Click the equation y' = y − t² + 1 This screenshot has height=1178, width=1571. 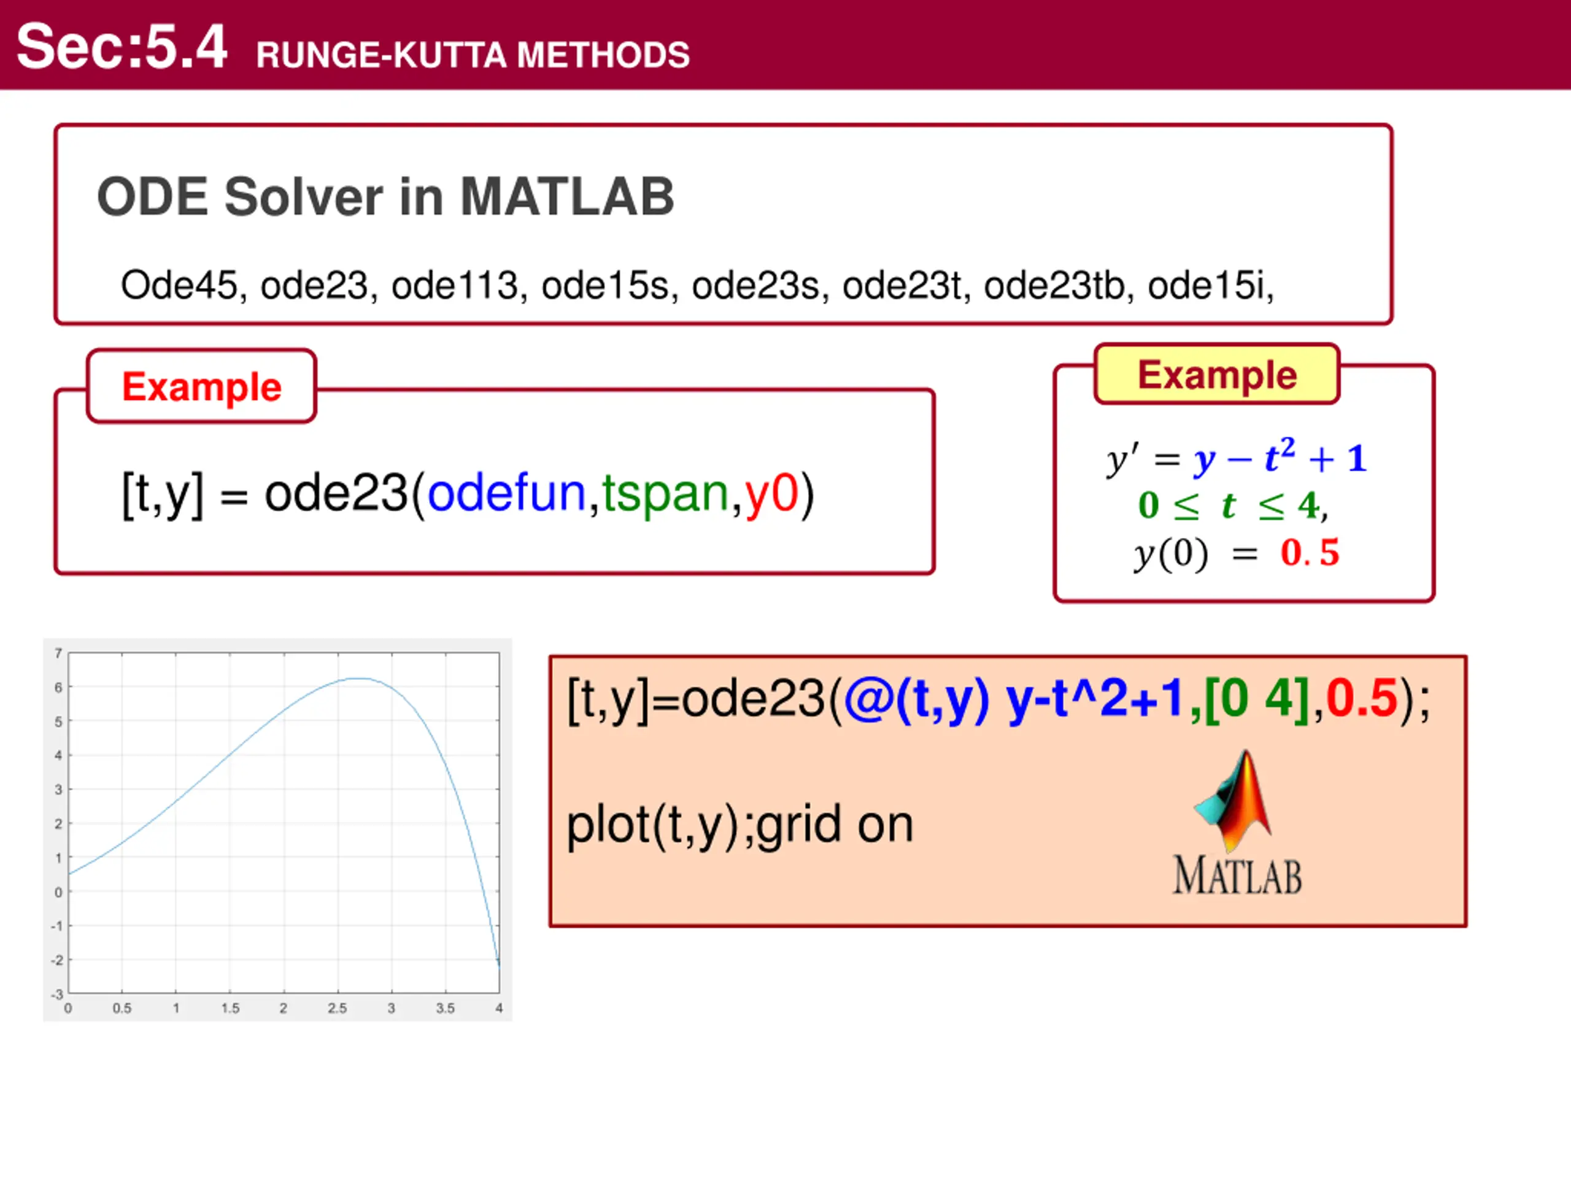[x=1236, y=458]
